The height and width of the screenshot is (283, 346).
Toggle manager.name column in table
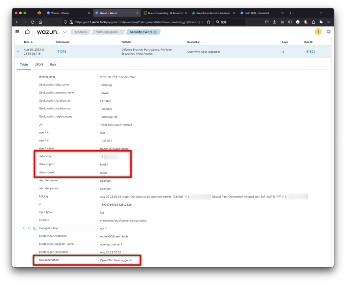(x=35, y=228)
